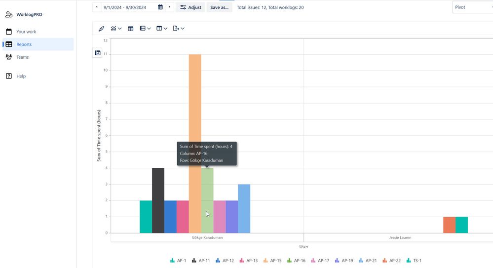Go to next date period arrow

[169, 7]
